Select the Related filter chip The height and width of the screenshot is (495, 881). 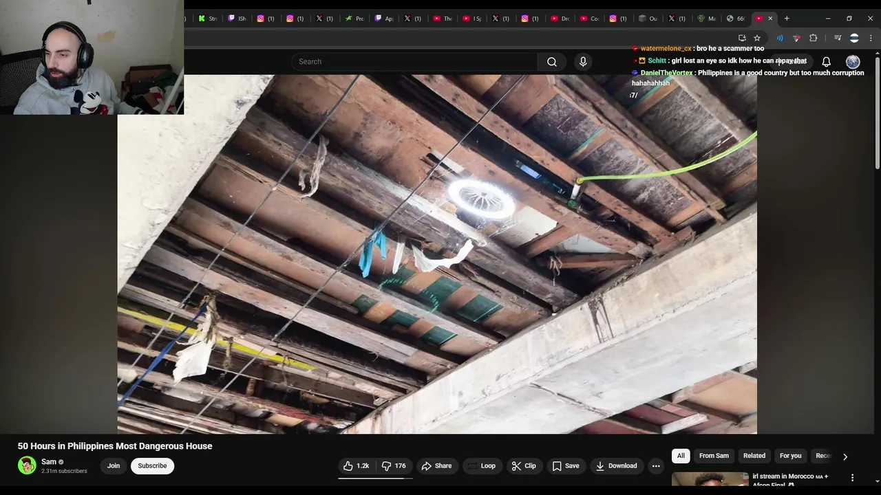(x=754, y=456)
